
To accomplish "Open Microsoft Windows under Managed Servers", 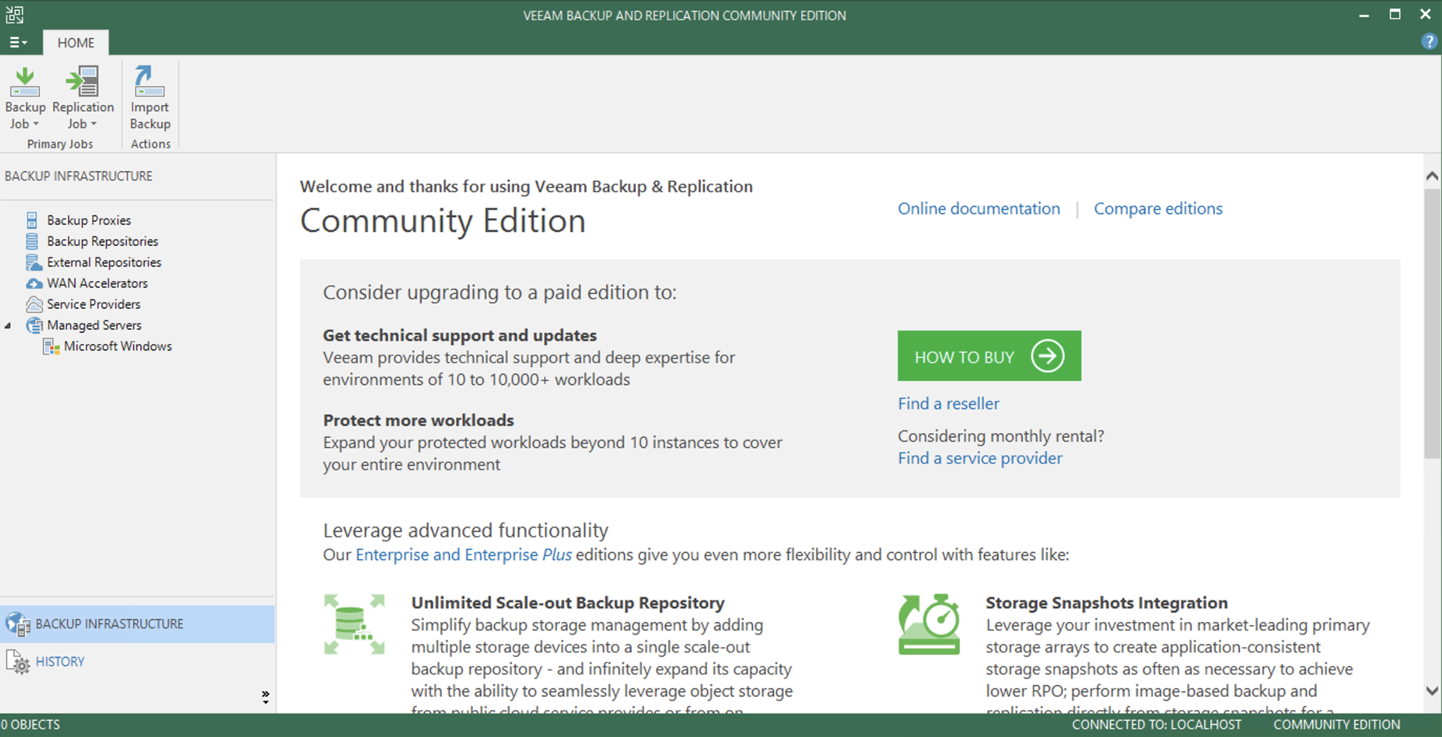I will (x=118, y=346).
